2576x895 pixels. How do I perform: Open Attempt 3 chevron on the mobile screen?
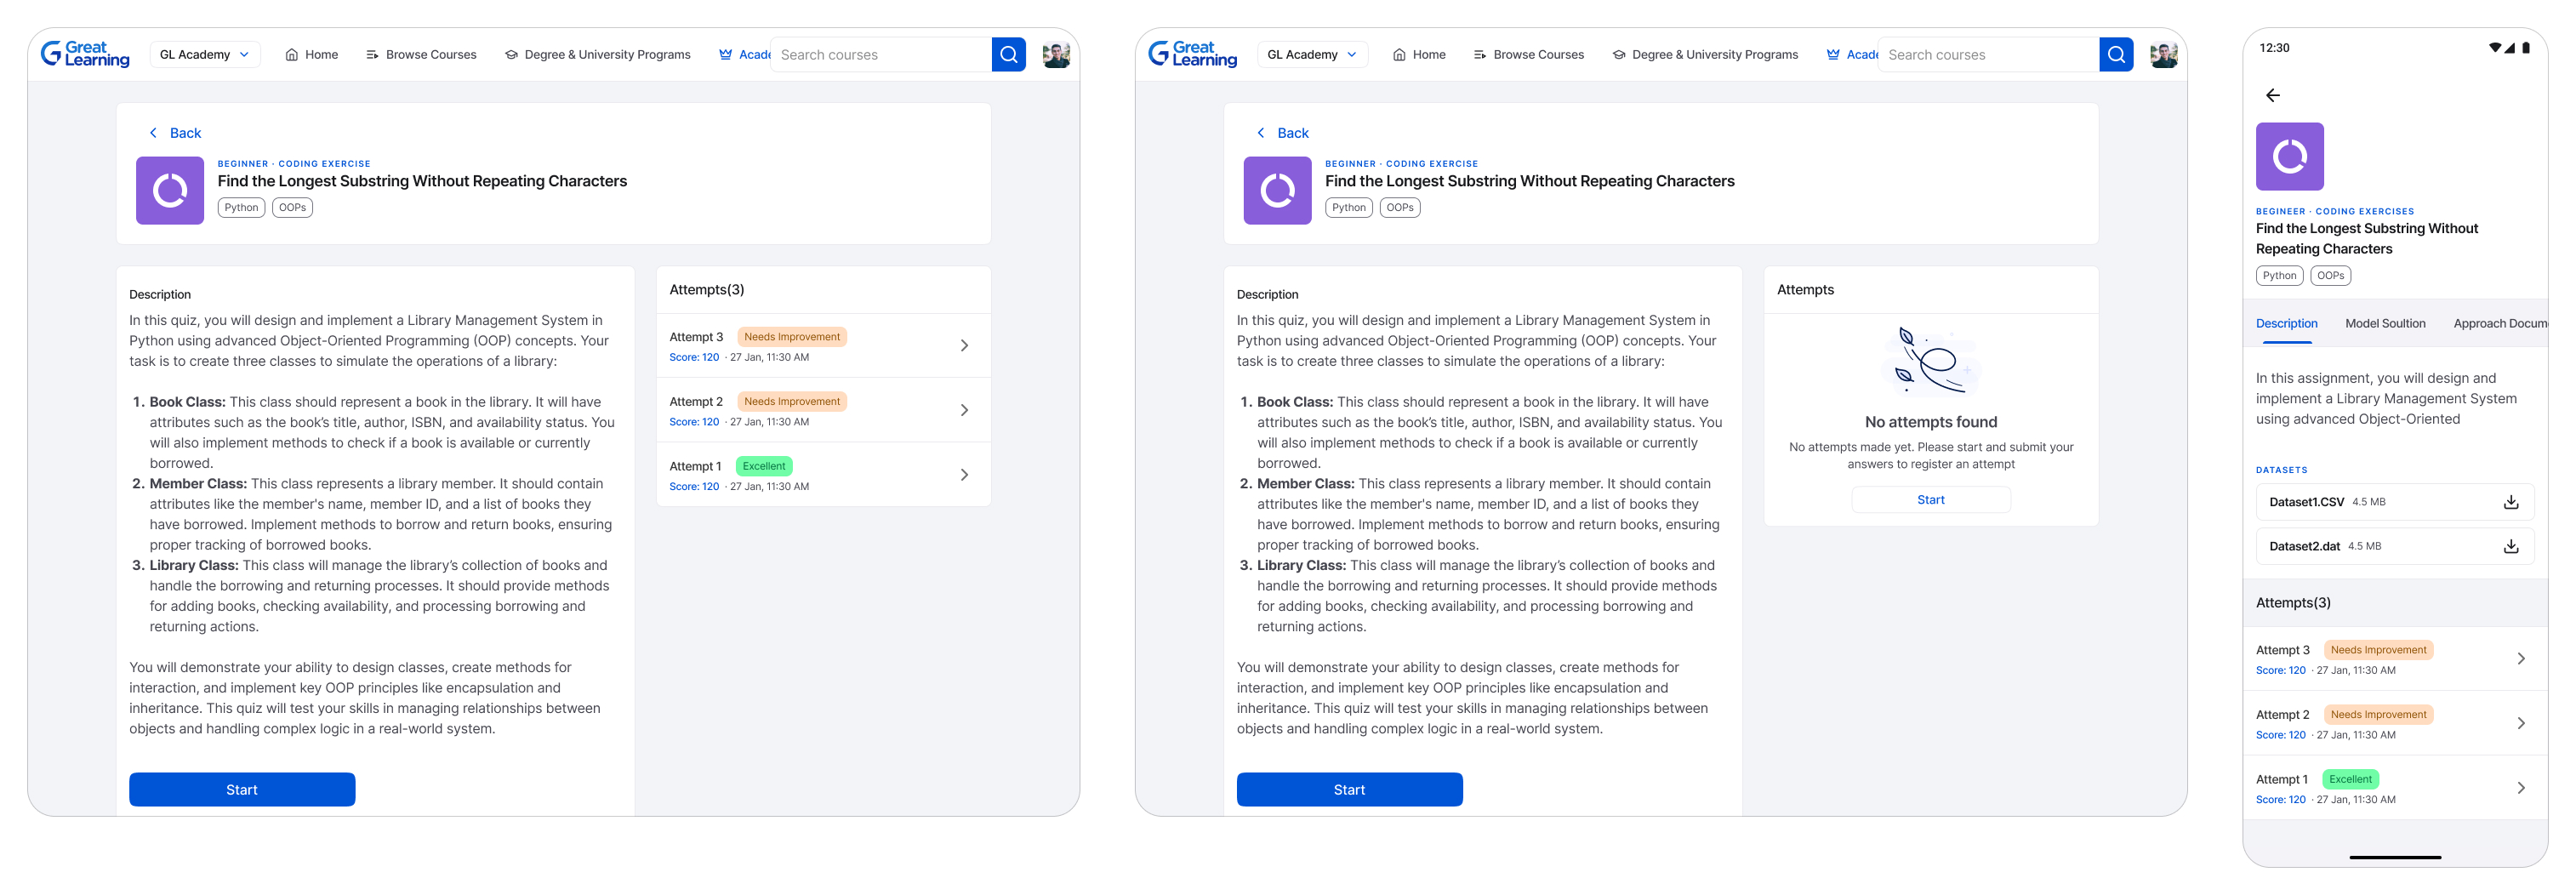click(x=2520, y=659)
